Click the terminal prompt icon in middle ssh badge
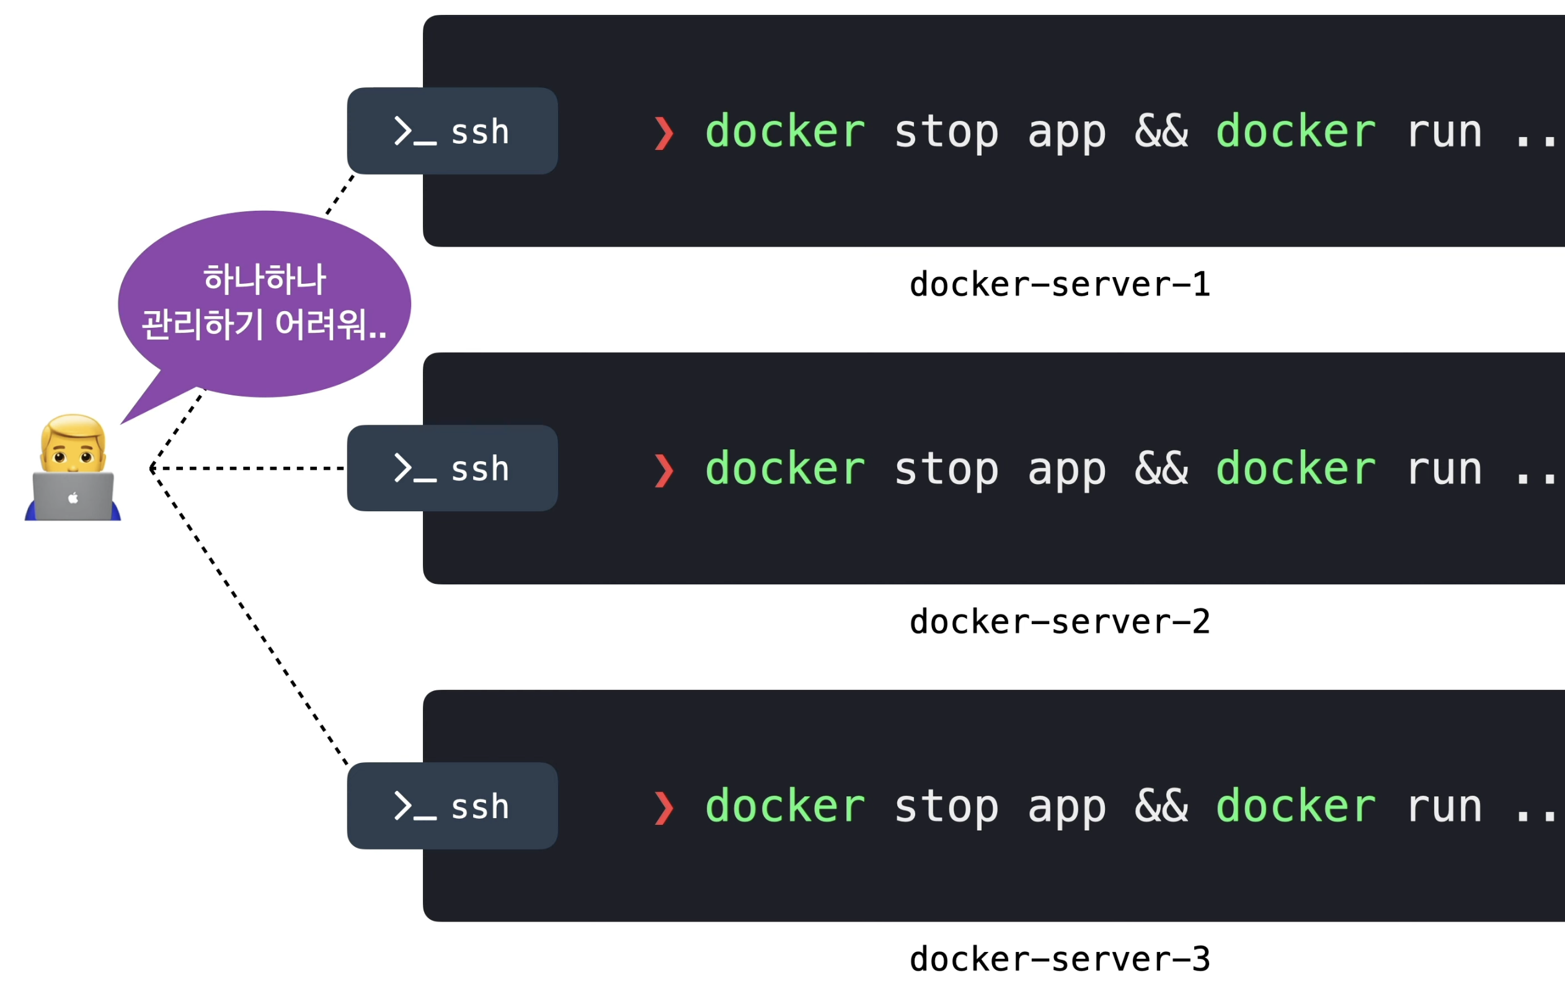 415,468
